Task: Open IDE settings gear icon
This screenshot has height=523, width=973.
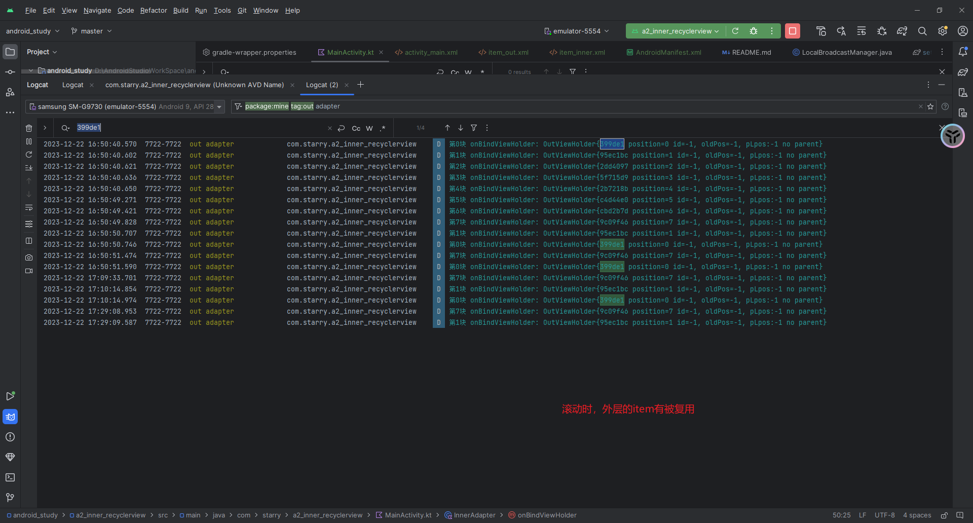Action: [x=943, y=31]
